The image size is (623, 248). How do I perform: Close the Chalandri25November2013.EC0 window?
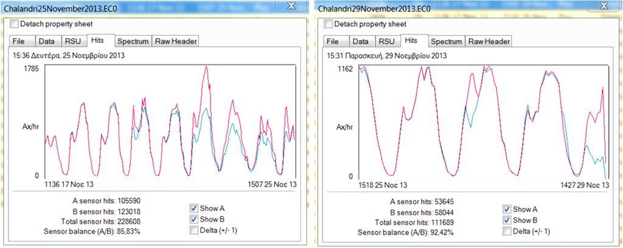291,5
